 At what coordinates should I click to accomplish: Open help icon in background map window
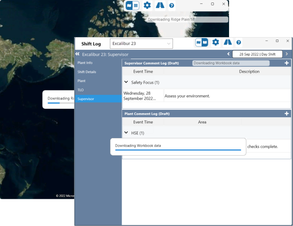tap(171, 6)
